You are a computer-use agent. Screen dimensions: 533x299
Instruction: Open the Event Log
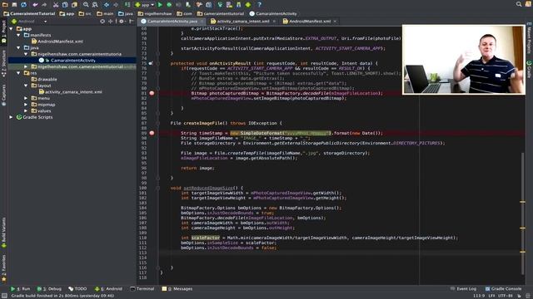[x=463, y=289]
